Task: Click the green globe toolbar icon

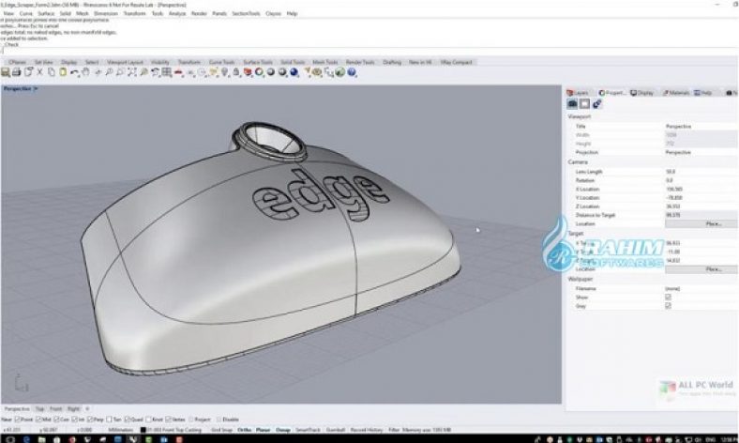Action: coord(339,72)
